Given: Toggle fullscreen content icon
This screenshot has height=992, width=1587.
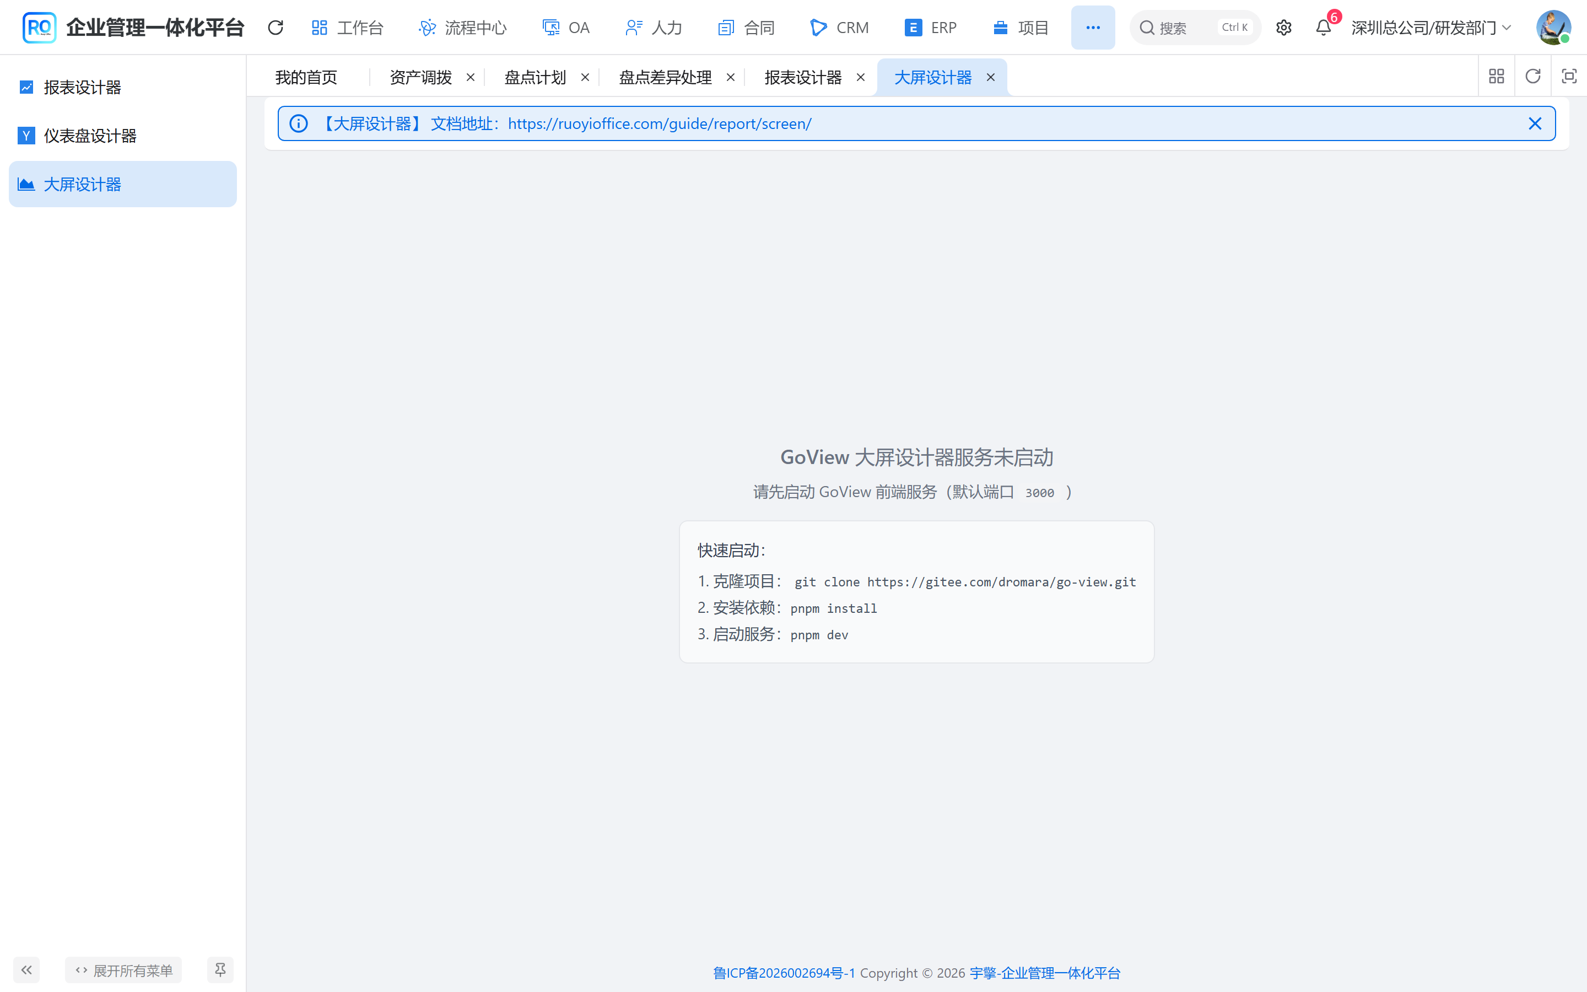Looking at the screenshot, I should point(1569,76).
